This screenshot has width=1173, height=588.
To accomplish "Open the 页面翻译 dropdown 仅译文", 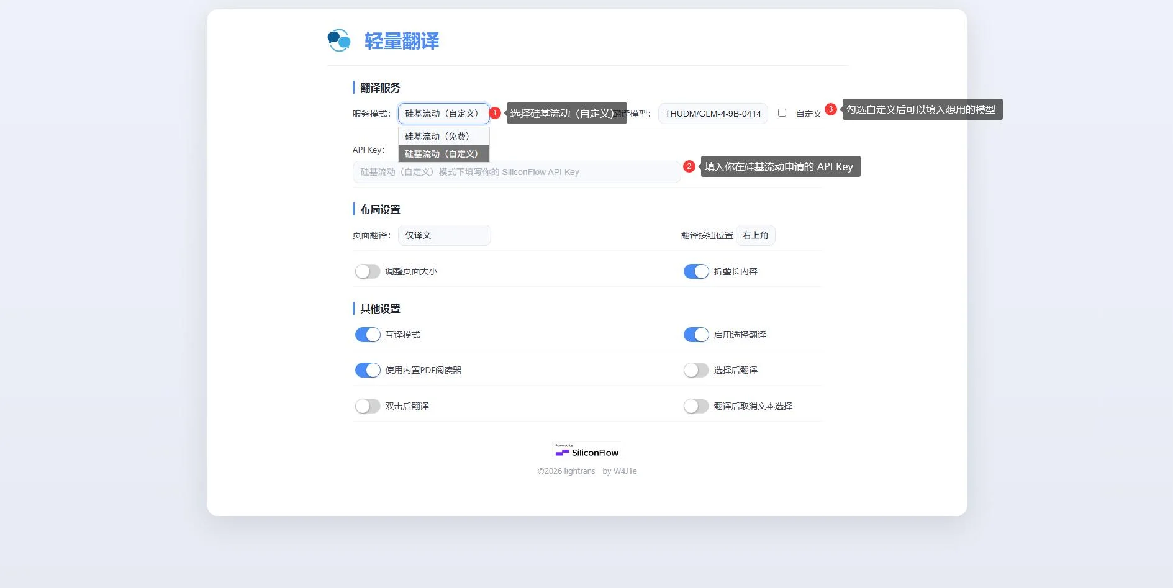I will tap(445, 235).
